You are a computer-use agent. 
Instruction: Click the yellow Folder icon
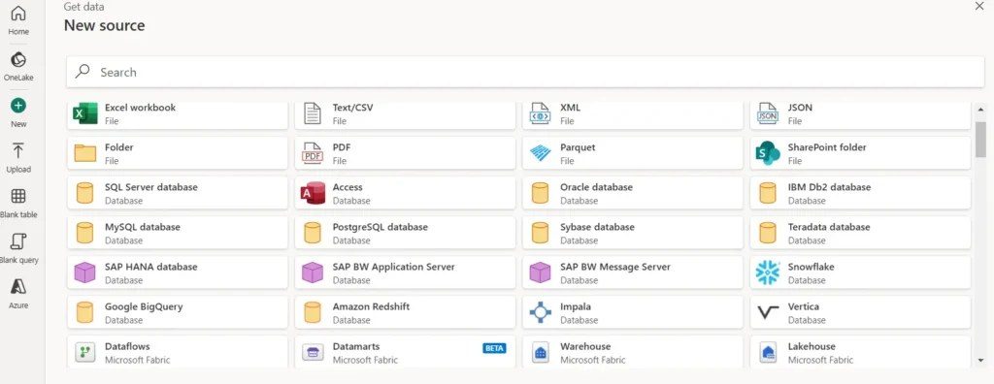[x=85, y=153]
